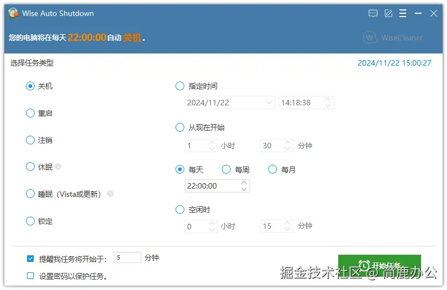Decrease the 从现在开始 hours value
This screenshot has width=447, height=290.
(212, 149)
